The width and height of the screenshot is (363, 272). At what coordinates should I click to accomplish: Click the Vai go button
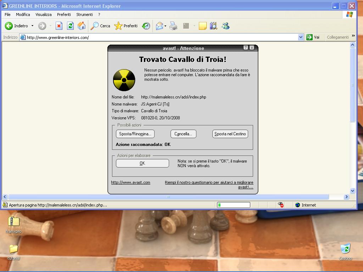click(x=313, y=37)
